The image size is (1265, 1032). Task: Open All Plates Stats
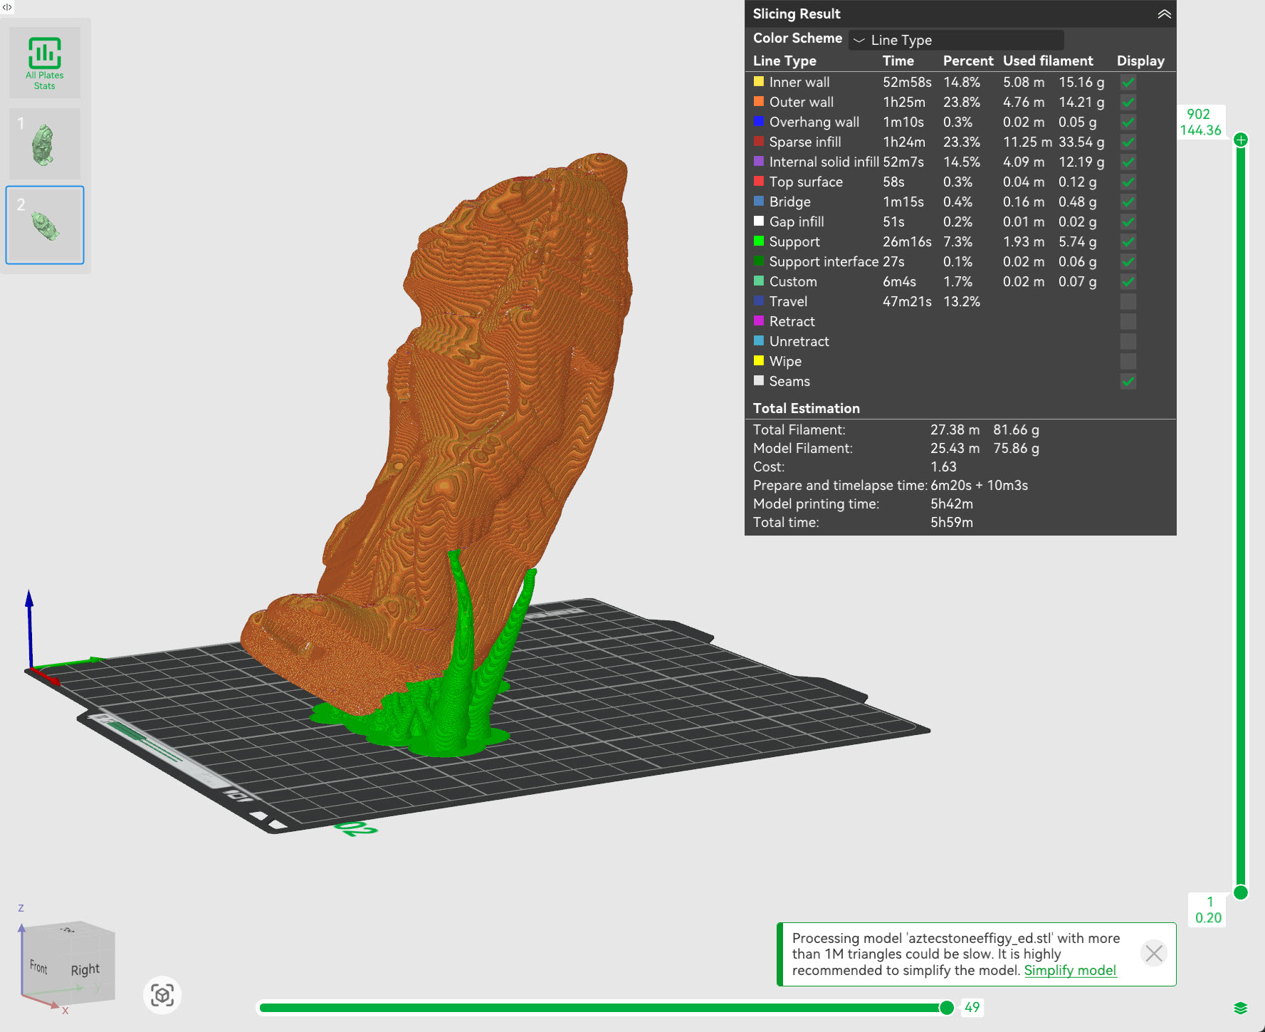point(45,63)
